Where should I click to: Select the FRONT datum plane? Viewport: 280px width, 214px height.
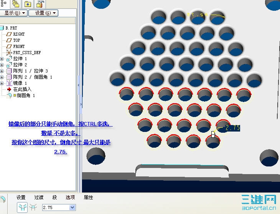click(19, 46)
